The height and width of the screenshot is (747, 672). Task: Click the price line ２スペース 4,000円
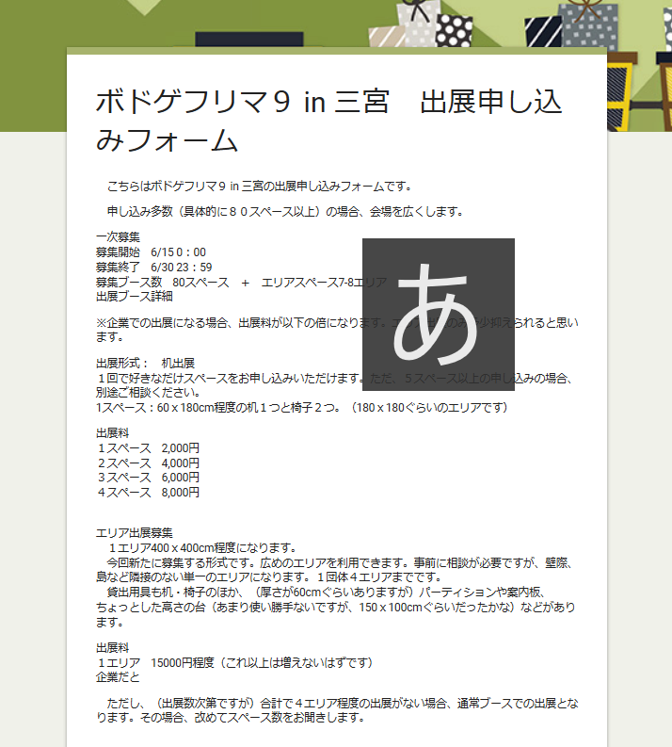pyautogui.click(x=148, y=463)
